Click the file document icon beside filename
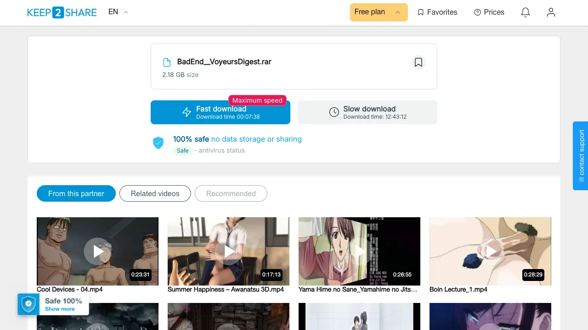The width and height of the screenshot is (588, 330). [167, 62]
